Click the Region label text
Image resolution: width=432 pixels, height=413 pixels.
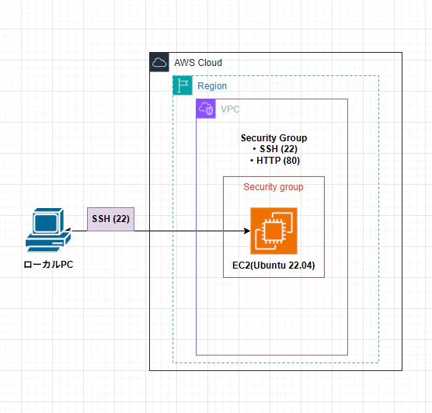coord(212,86)
